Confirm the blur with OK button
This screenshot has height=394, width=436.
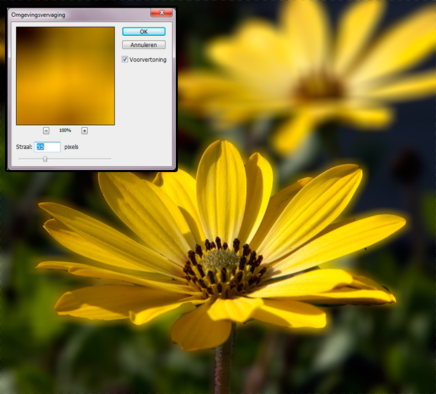pos(143,32)
